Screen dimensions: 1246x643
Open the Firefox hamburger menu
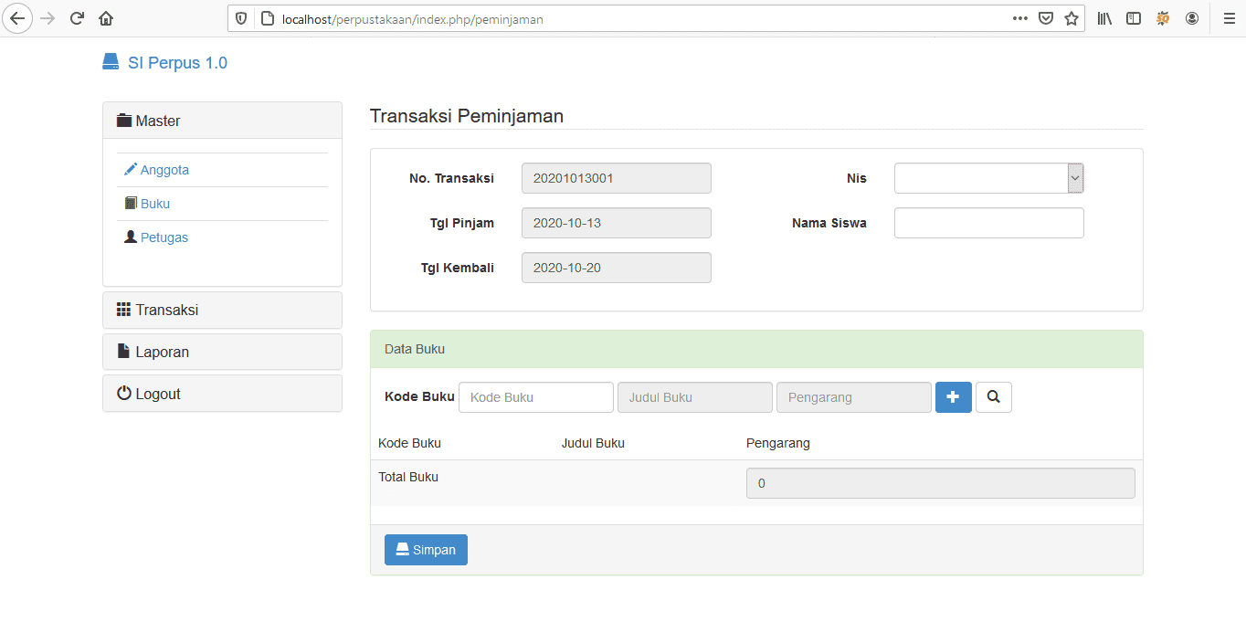pyautogui.click(x=1228, y=17)
